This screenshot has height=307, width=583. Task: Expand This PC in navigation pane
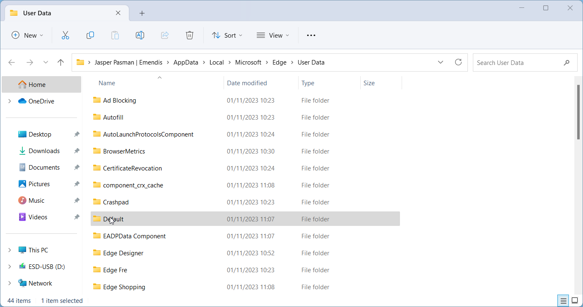(10, 250)
